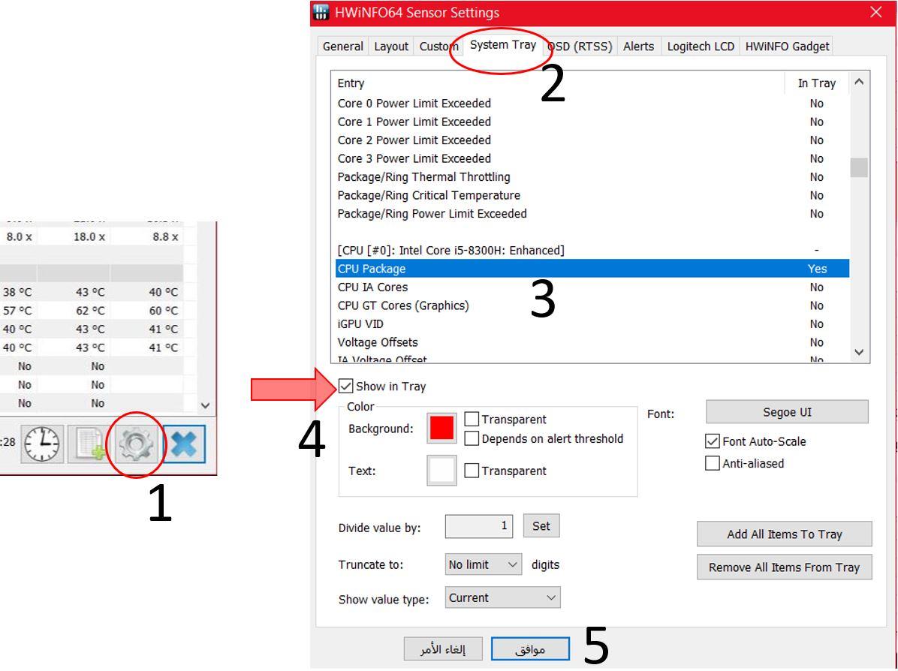Select the Core 0 Power Limit Exceeded entry
This screenshot has width=898, height=671.
(x=592, y=103)
